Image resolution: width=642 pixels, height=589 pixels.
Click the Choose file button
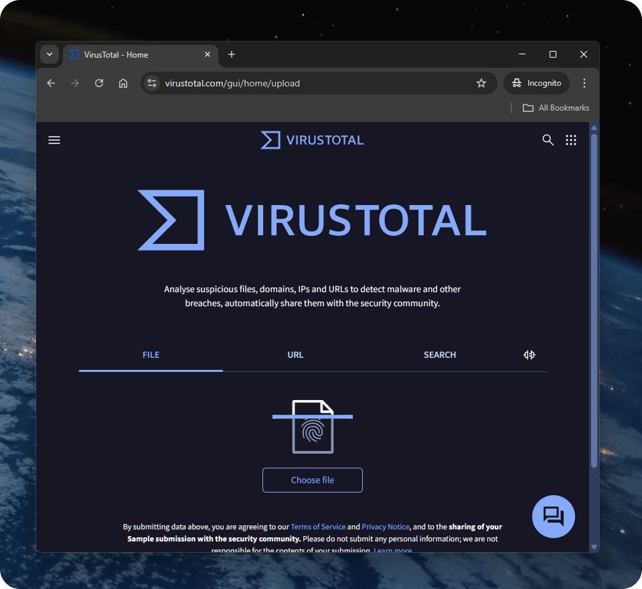tap(313, 480)
